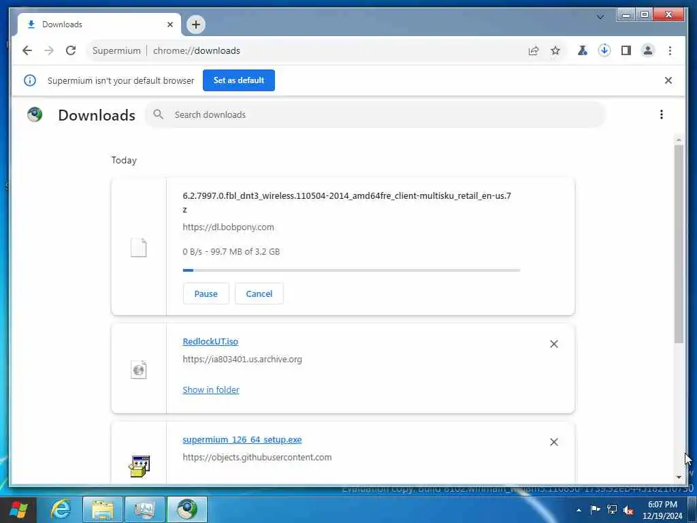Click the 'Today' date heading
This screenshot has height=523, width=697.
(x=124, y=160)
